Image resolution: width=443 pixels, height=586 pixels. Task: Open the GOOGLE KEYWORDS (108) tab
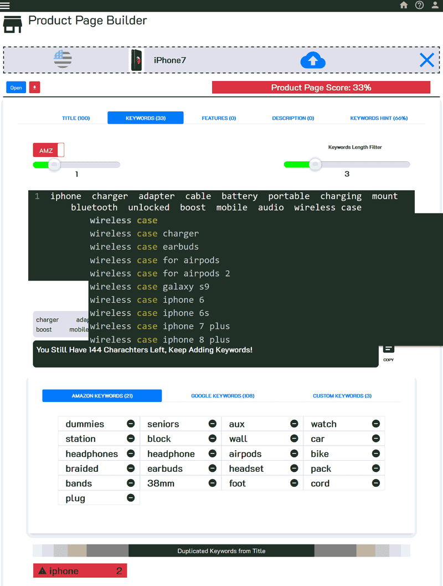click(223, 395)
